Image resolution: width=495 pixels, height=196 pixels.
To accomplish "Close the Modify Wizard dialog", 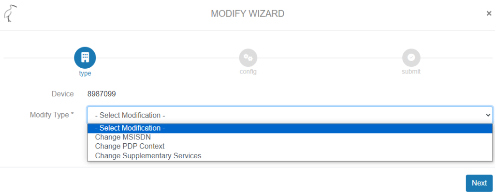I will [x=489, y=14].
